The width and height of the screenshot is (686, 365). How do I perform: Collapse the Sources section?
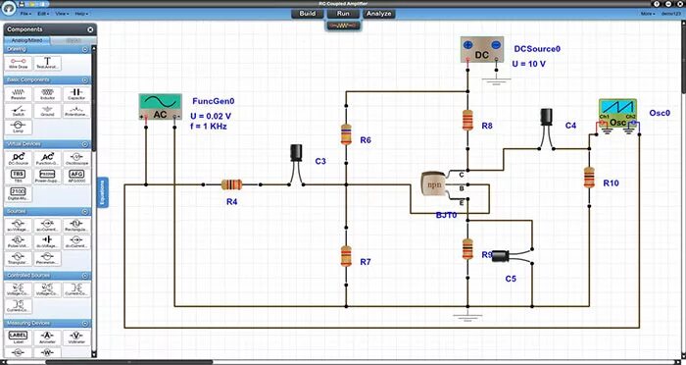click(x=85, y=212)
